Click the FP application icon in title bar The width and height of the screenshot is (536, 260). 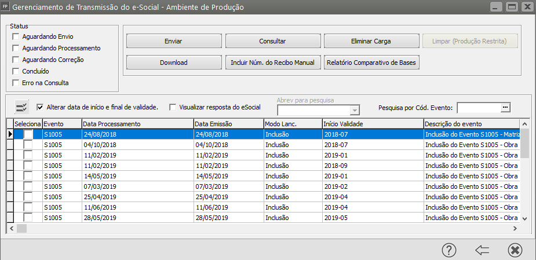6,7
